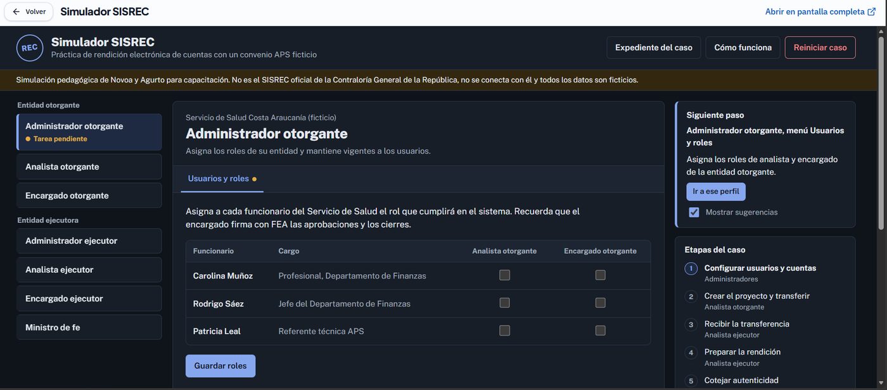Select Analista otorgante profile in sidebar

[89, 167]
